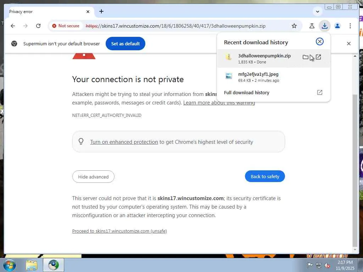Collapse details with Hide advanced
The width and height of the screenshot is (363, 272).
[93, 177]
